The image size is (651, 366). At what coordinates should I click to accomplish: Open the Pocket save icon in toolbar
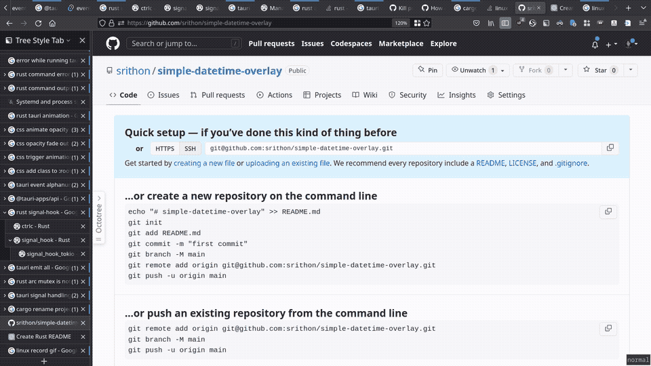click(x=476, y=23)
